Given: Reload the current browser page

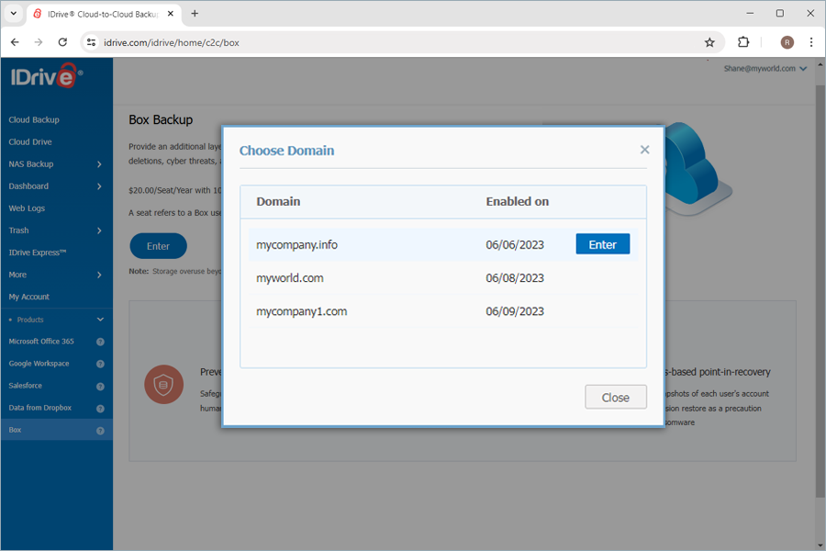Looking at the screenshot, I should click(62, 42).
